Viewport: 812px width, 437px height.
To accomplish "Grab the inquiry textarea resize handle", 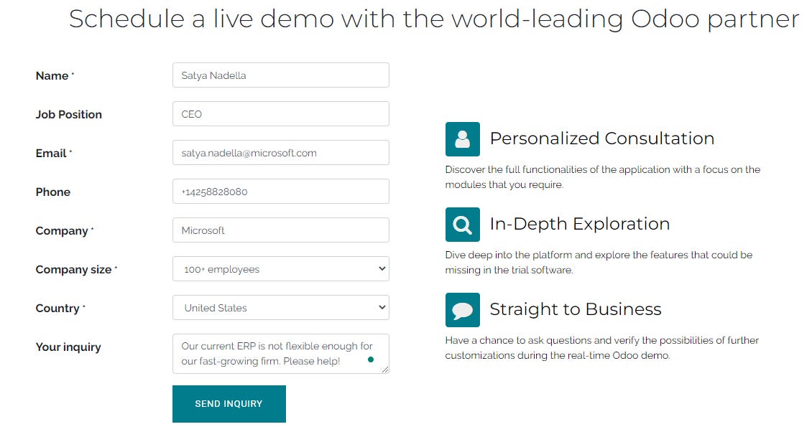I will pyautogui.click(x=384, y=370).
